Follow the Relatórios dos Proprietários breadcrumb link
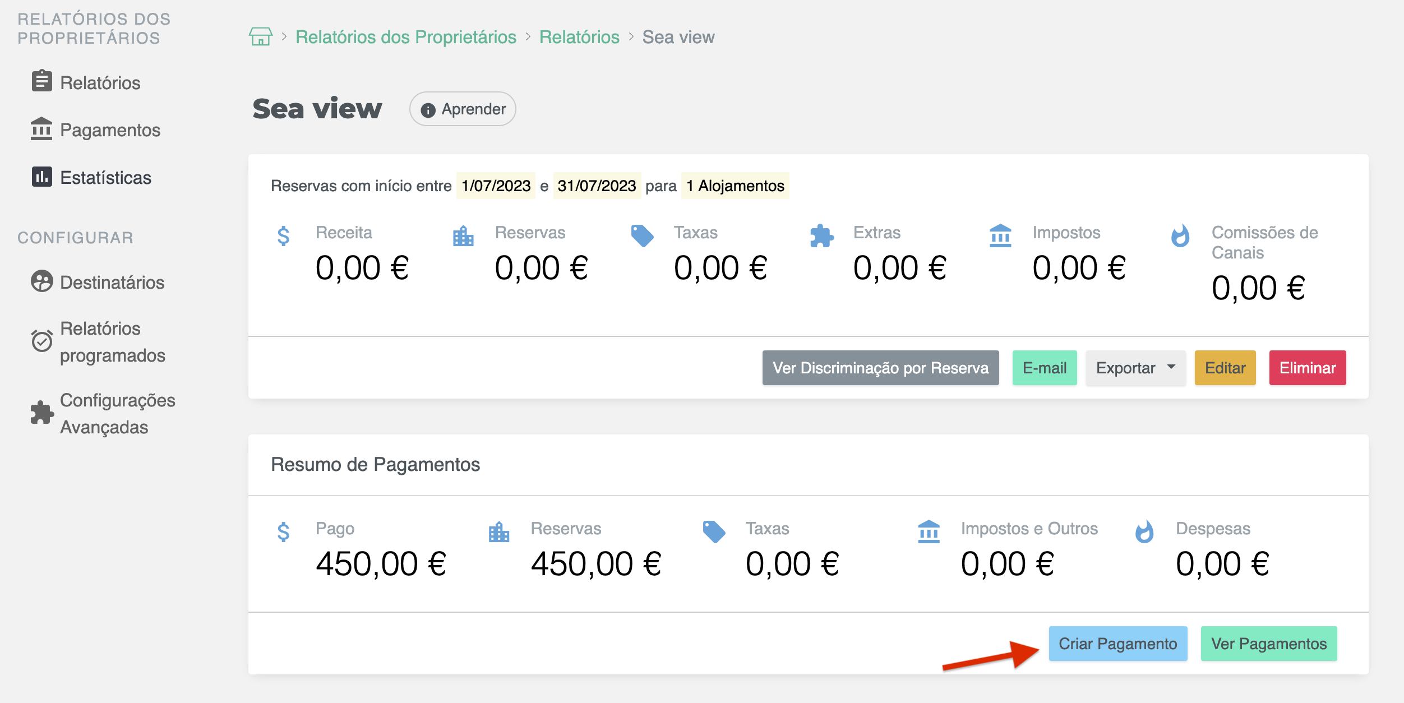 point(405,37)
